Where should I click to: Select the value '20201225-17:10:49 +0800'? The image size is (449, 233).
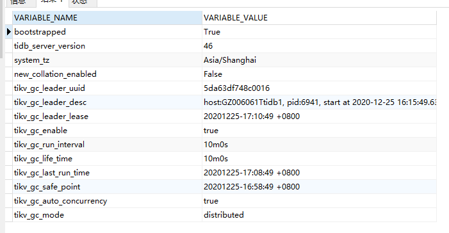(319, 116)
